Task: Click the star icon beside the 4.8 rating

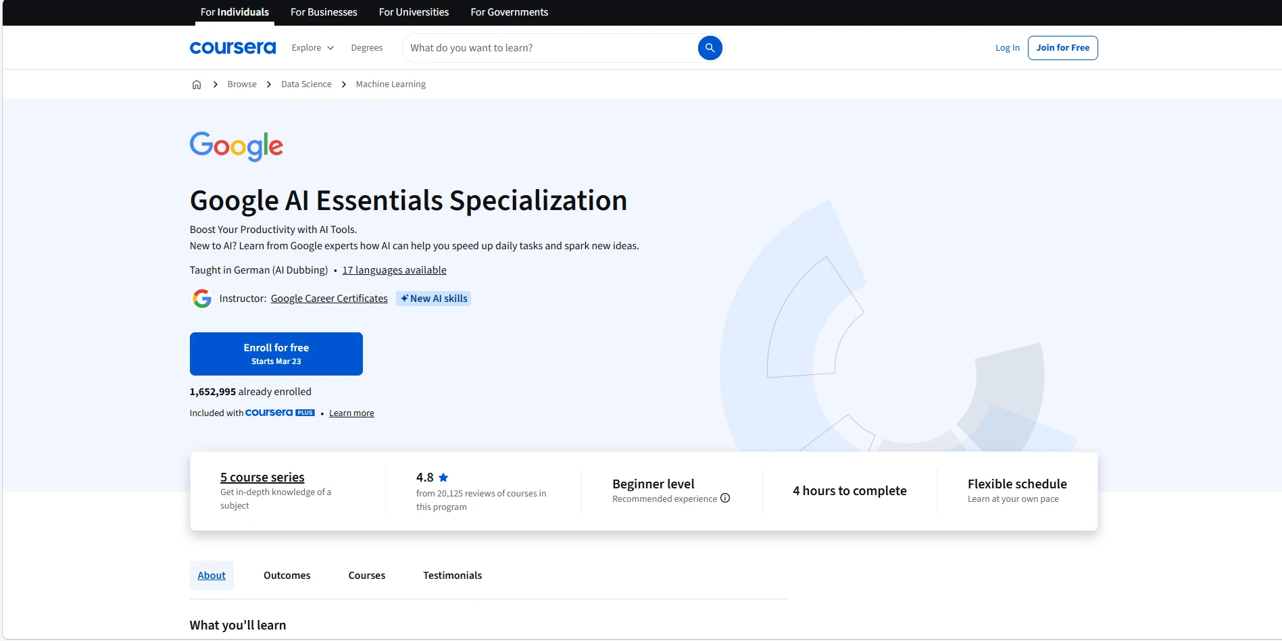Action: pos(444,477)
